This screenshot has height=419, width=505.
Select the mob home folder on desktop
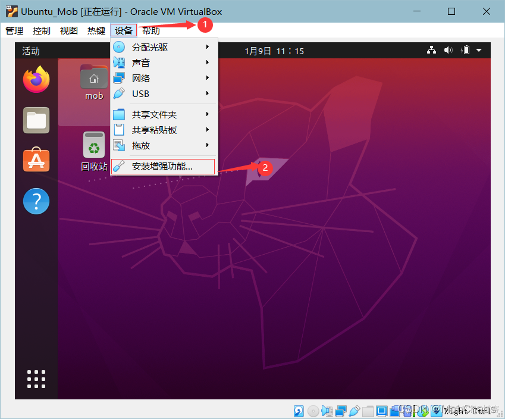(x=94, y=82)
